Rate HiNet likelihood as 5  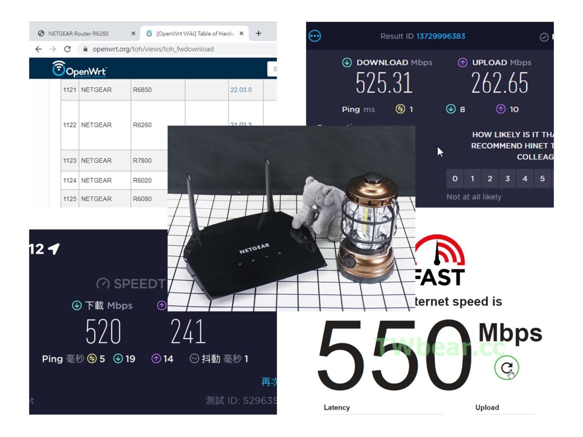(542, 179)
